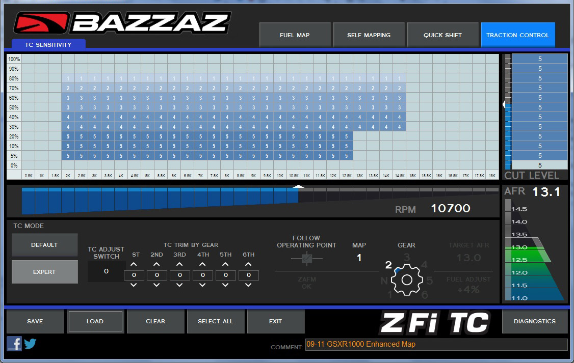The image size is (574, 363).
Task: Open the Facebook icon link
Action: pyautogui.click(x=14, y=344)
